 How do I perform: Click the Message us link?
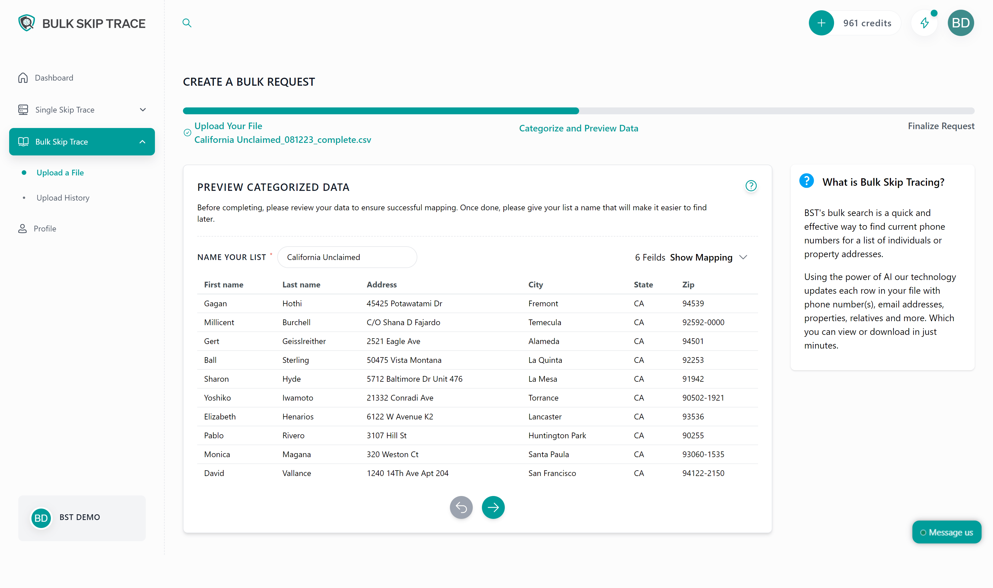(x=946, y=533)
